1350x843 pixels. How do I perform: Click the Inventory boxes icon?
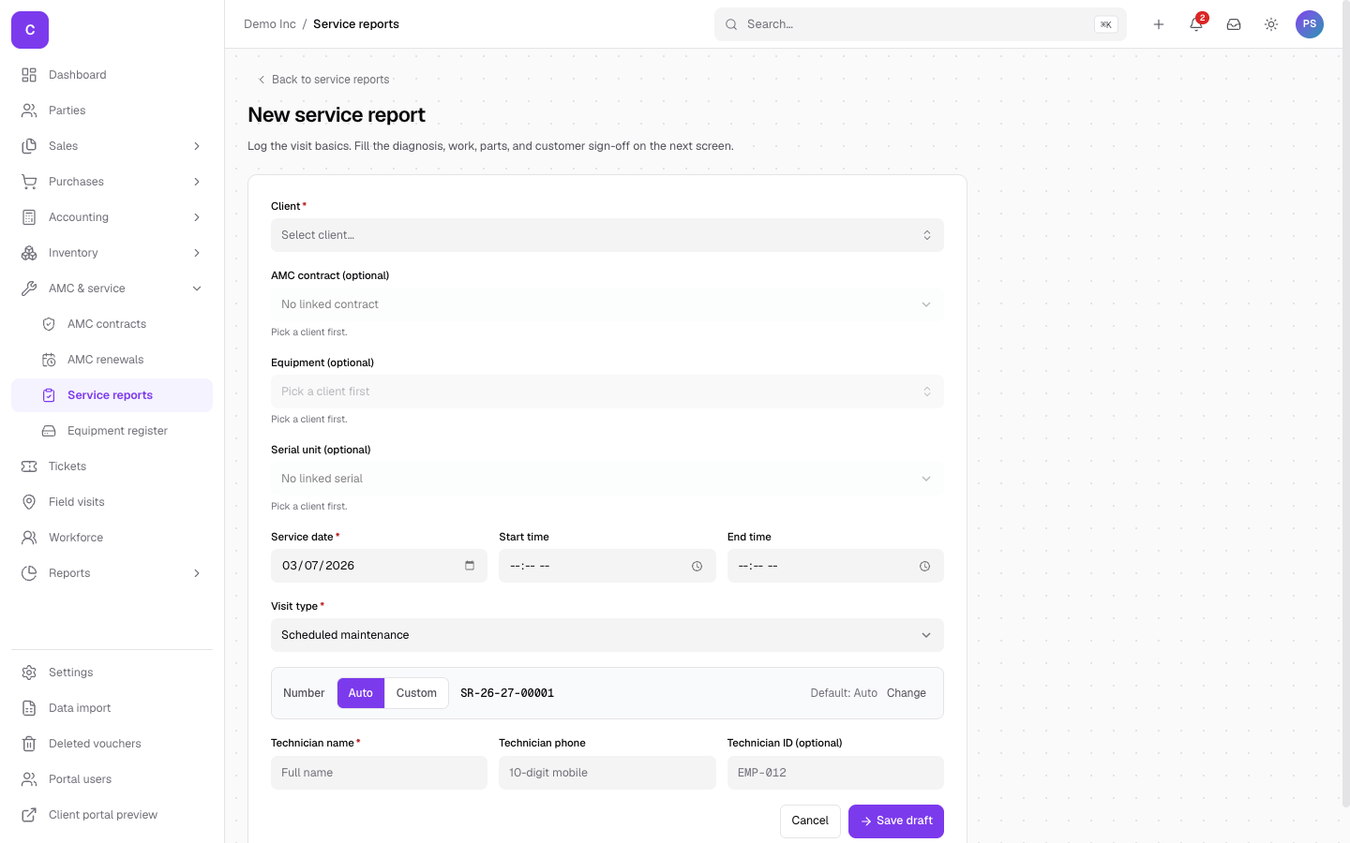[29, 253]
